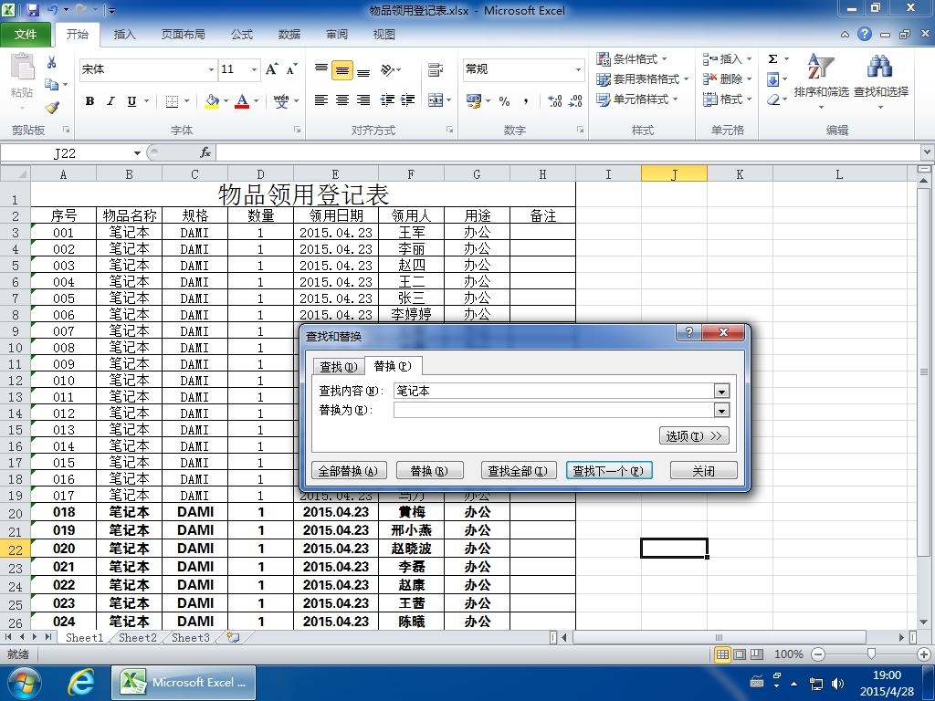This screenshot has width=935, height=701.
Task: Click the accounting number format icon
Action: coord(474,100)
